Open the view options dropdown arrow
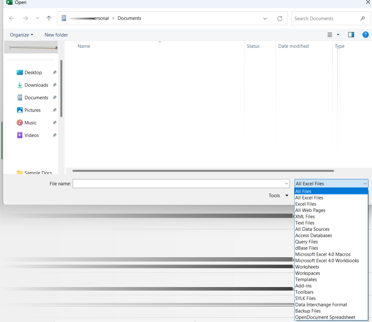 tap(338, 35)
